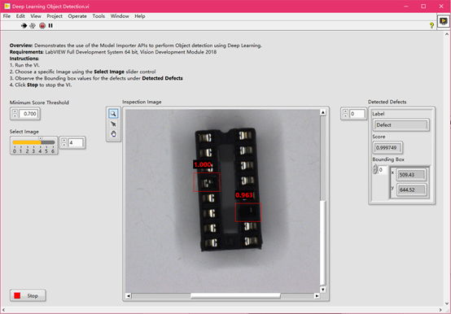This screenshot has height=314, width=451.
Task: Select the Zoom magnifier tool
Action: (x=113, y=114)
